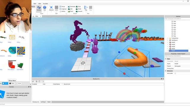
Task: Click the Script Name column header
Action: (x=57, y=84)
